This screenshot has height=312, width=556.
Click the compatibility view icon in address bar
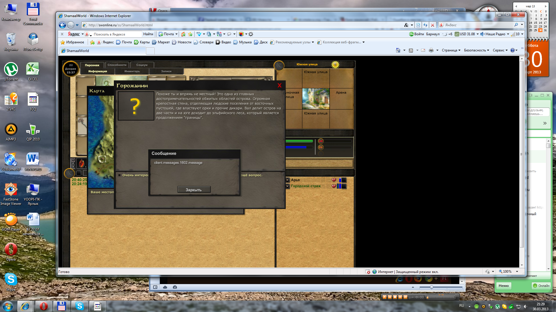coord(418,25)
